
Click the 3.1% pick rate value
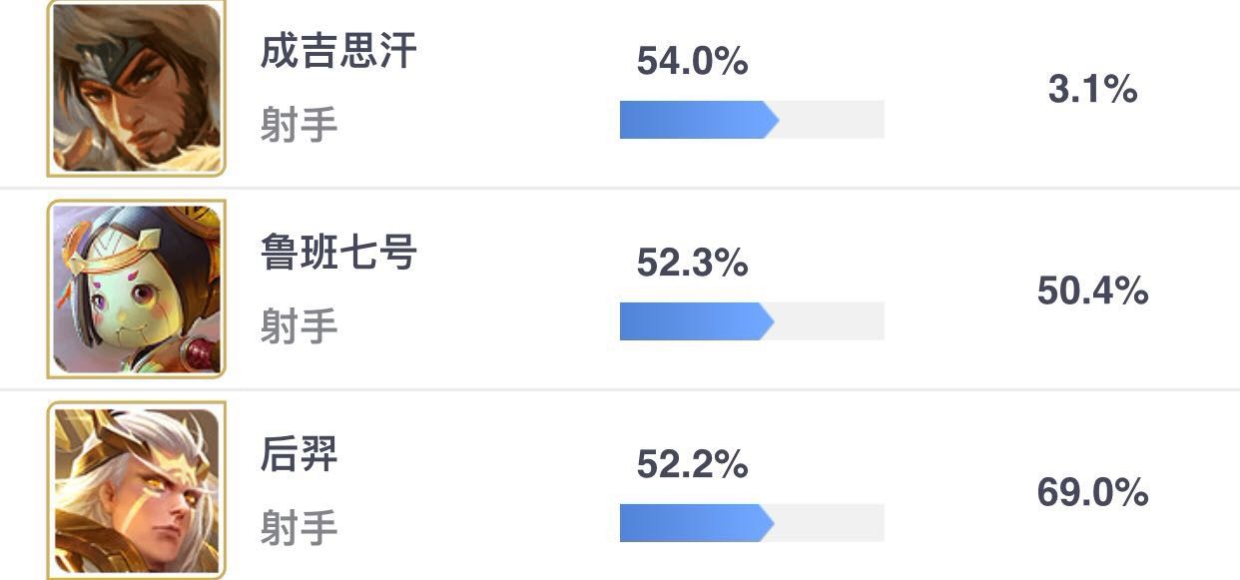click(x=1092, y=90)
